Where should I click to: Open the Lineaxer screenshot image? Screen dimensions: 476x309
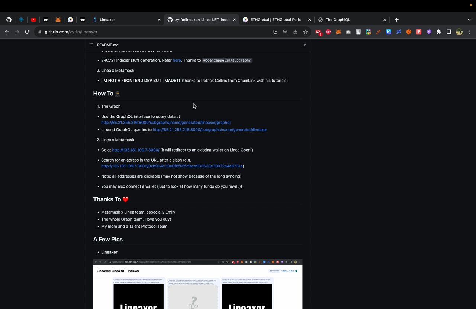pos(198,284)
